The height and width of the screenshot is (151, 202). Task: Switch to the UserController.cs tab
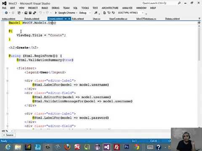pos(118,19)
